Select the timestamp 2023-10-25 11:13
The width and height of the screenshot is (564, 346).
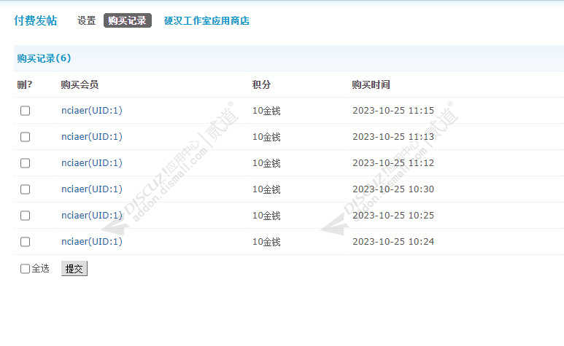coord(393,137)
